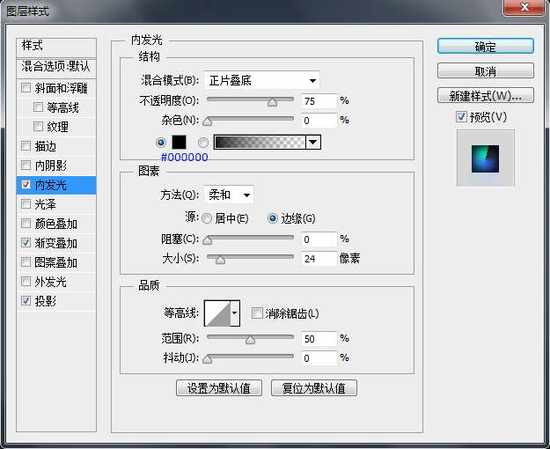Select 混合选项:默认 in the styles list
This screenshot has height=449, width=550.
tap(56, 67)
